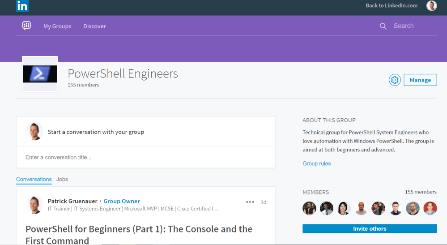
Task: Click the profile avatar in top bar
Action: coord(431,6)
